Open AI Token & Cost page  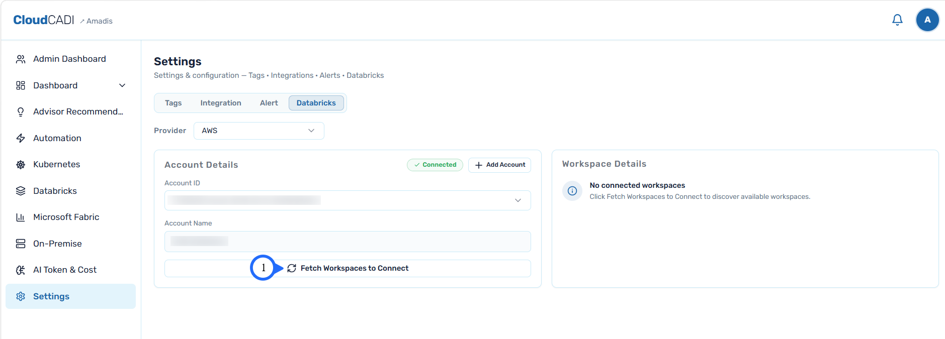(70, 270)
